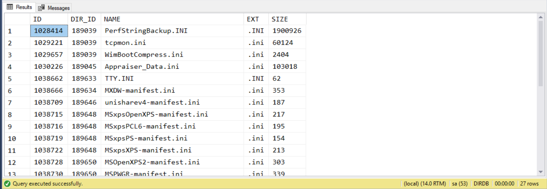Viewport: 547px width, 189px height.
Task: Click the NAME column header
Action: coord(172,19)
